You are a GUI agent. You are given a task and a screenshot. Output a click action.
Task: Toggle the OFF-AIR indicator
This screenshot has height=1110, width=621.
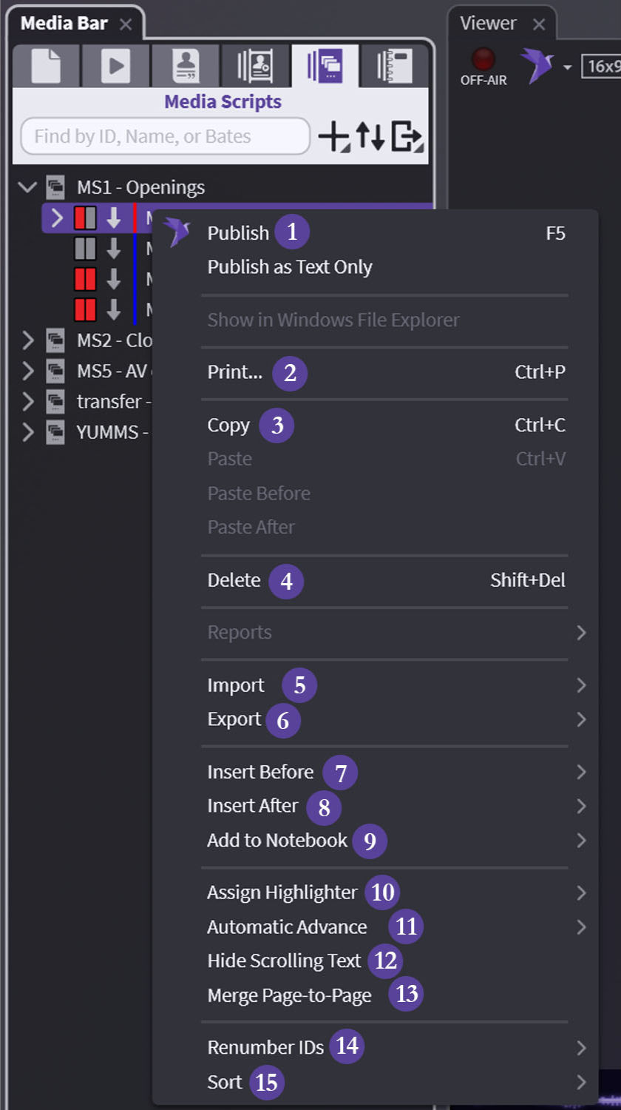click(483, 59)
